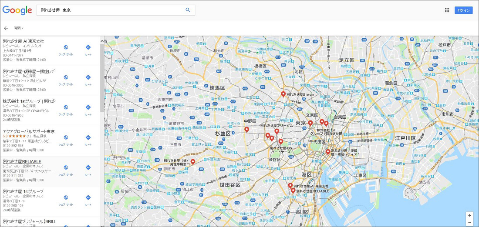Get route to 株式会社 1stグループ listing
Image resolution: width=479 pixels, height=227 pixels.
pyautogui.click(x=88, y=107)
